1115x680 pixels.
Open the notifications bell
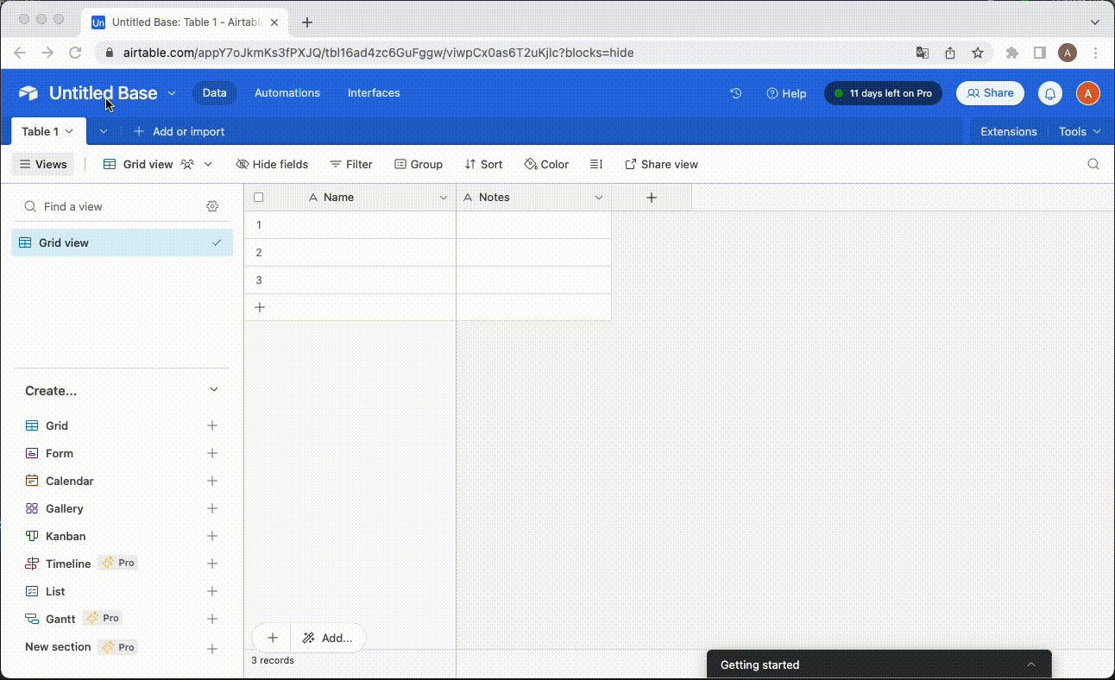1050,93
